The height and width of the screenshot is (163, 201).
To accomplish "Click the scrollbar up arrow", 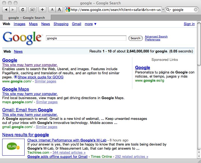I will click(x=199, y=152).
